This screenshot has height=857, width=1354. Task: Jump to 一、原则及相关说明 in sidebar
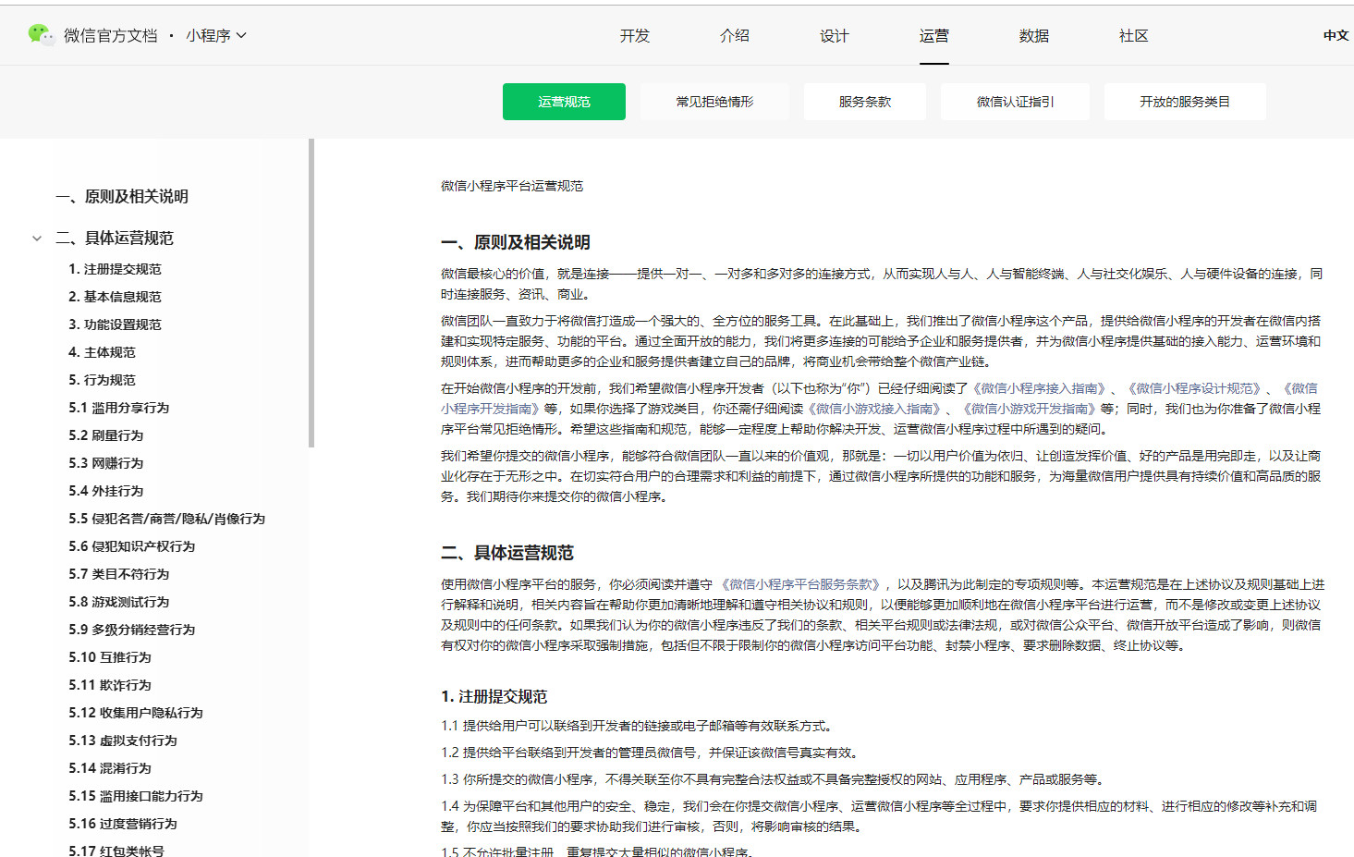click(x=122, y=196)
